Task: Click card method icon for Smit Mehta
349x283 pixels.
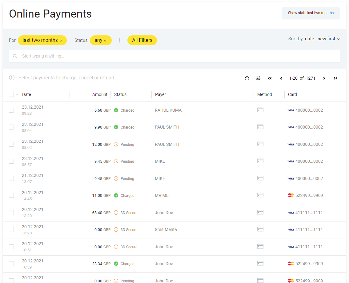Action: (x=260, y=229)
